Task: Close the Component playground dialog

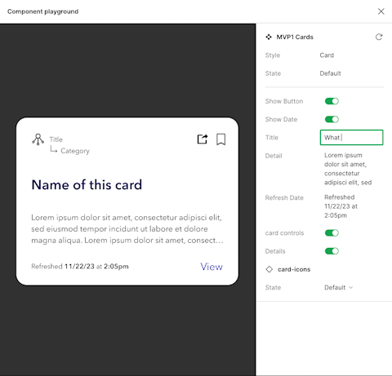Action: (x=381, y=11)
